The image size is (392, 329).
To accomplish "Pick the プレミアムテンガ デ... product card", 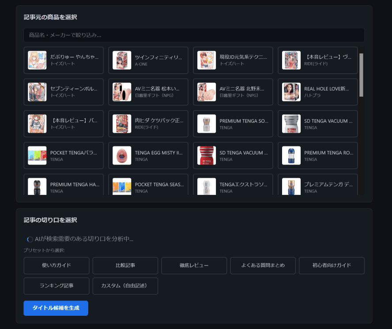I will pyautogui.click(x=318, y=187).
